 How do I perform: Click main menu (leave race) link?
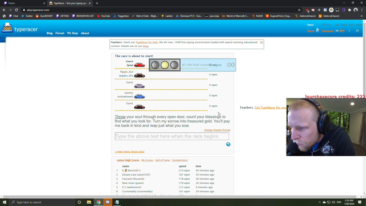(130, 152)
